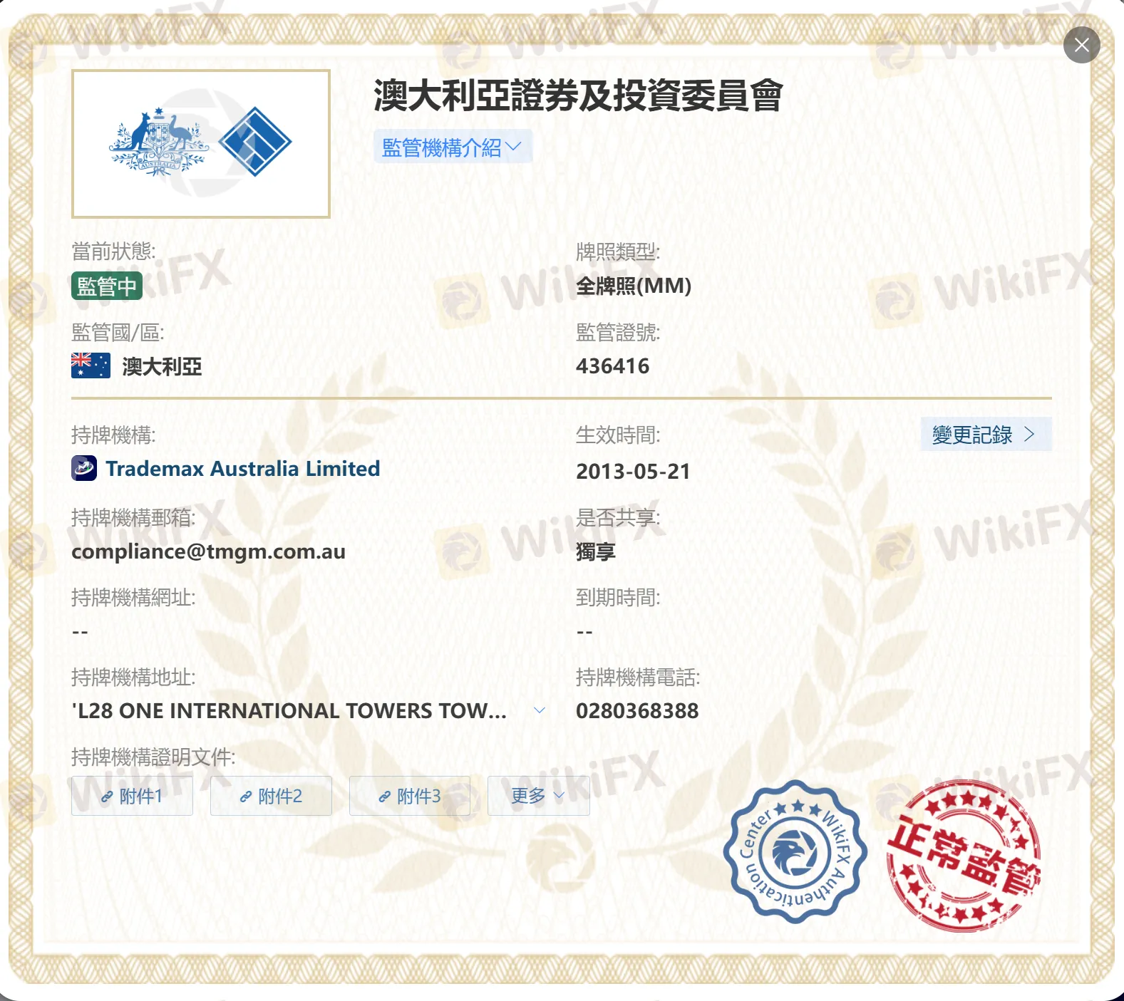Image resolution: width=1124 pixels, height=1001 pixels.
Task: Open attachment 附件2
Action: [271, 796]
